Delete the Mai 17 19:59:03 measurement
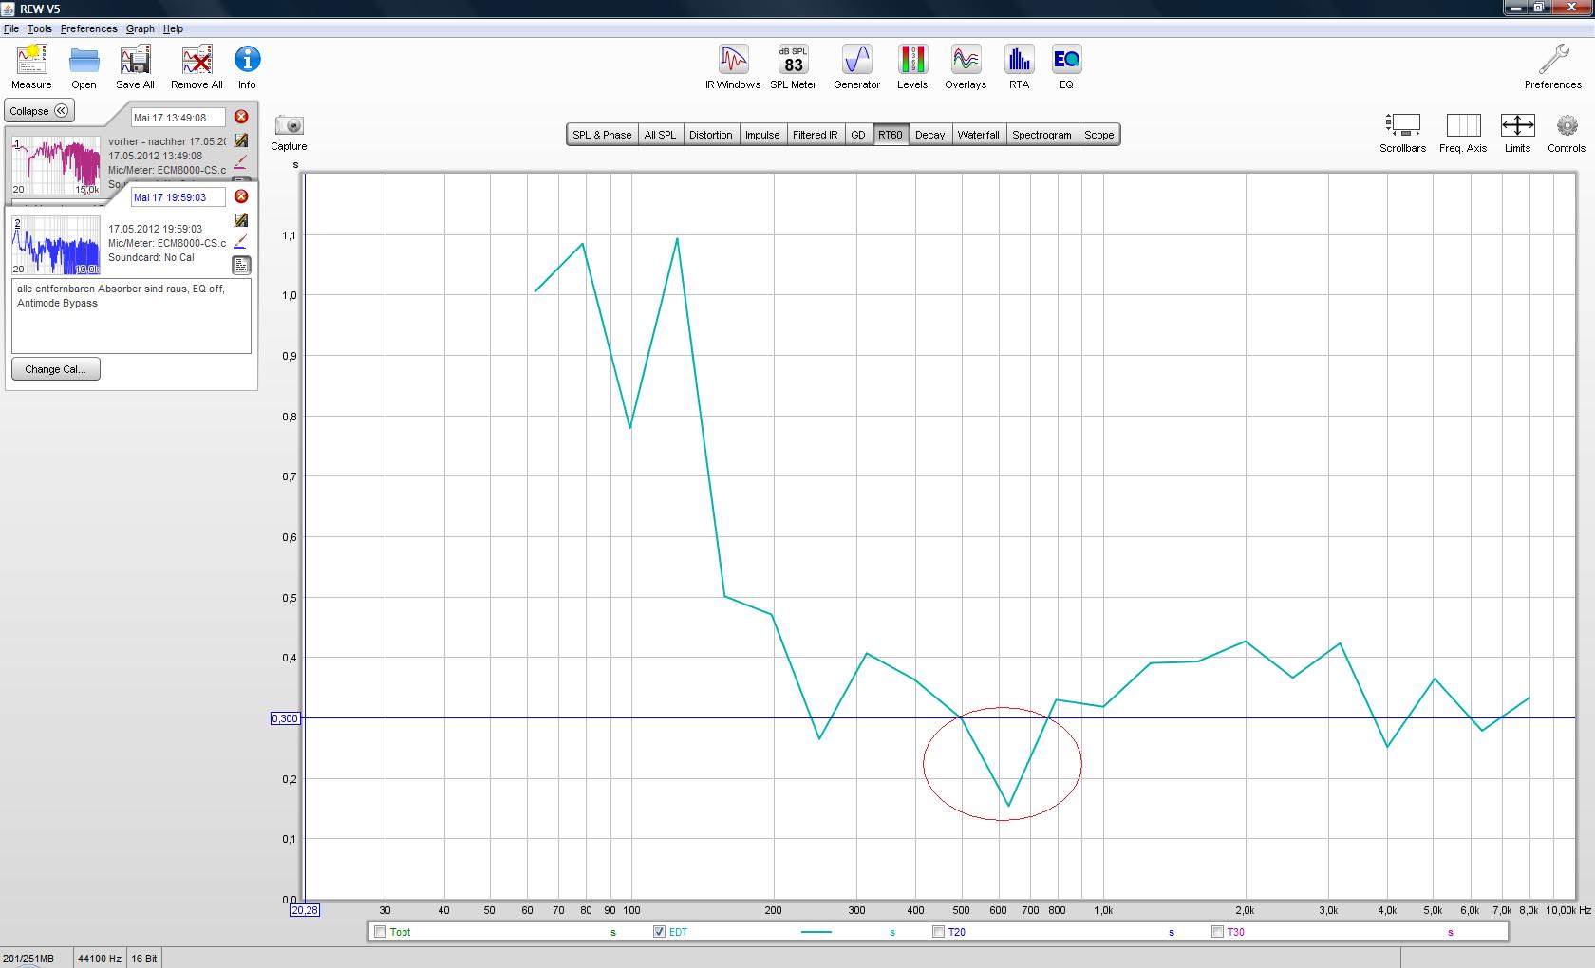 [241, 196]
